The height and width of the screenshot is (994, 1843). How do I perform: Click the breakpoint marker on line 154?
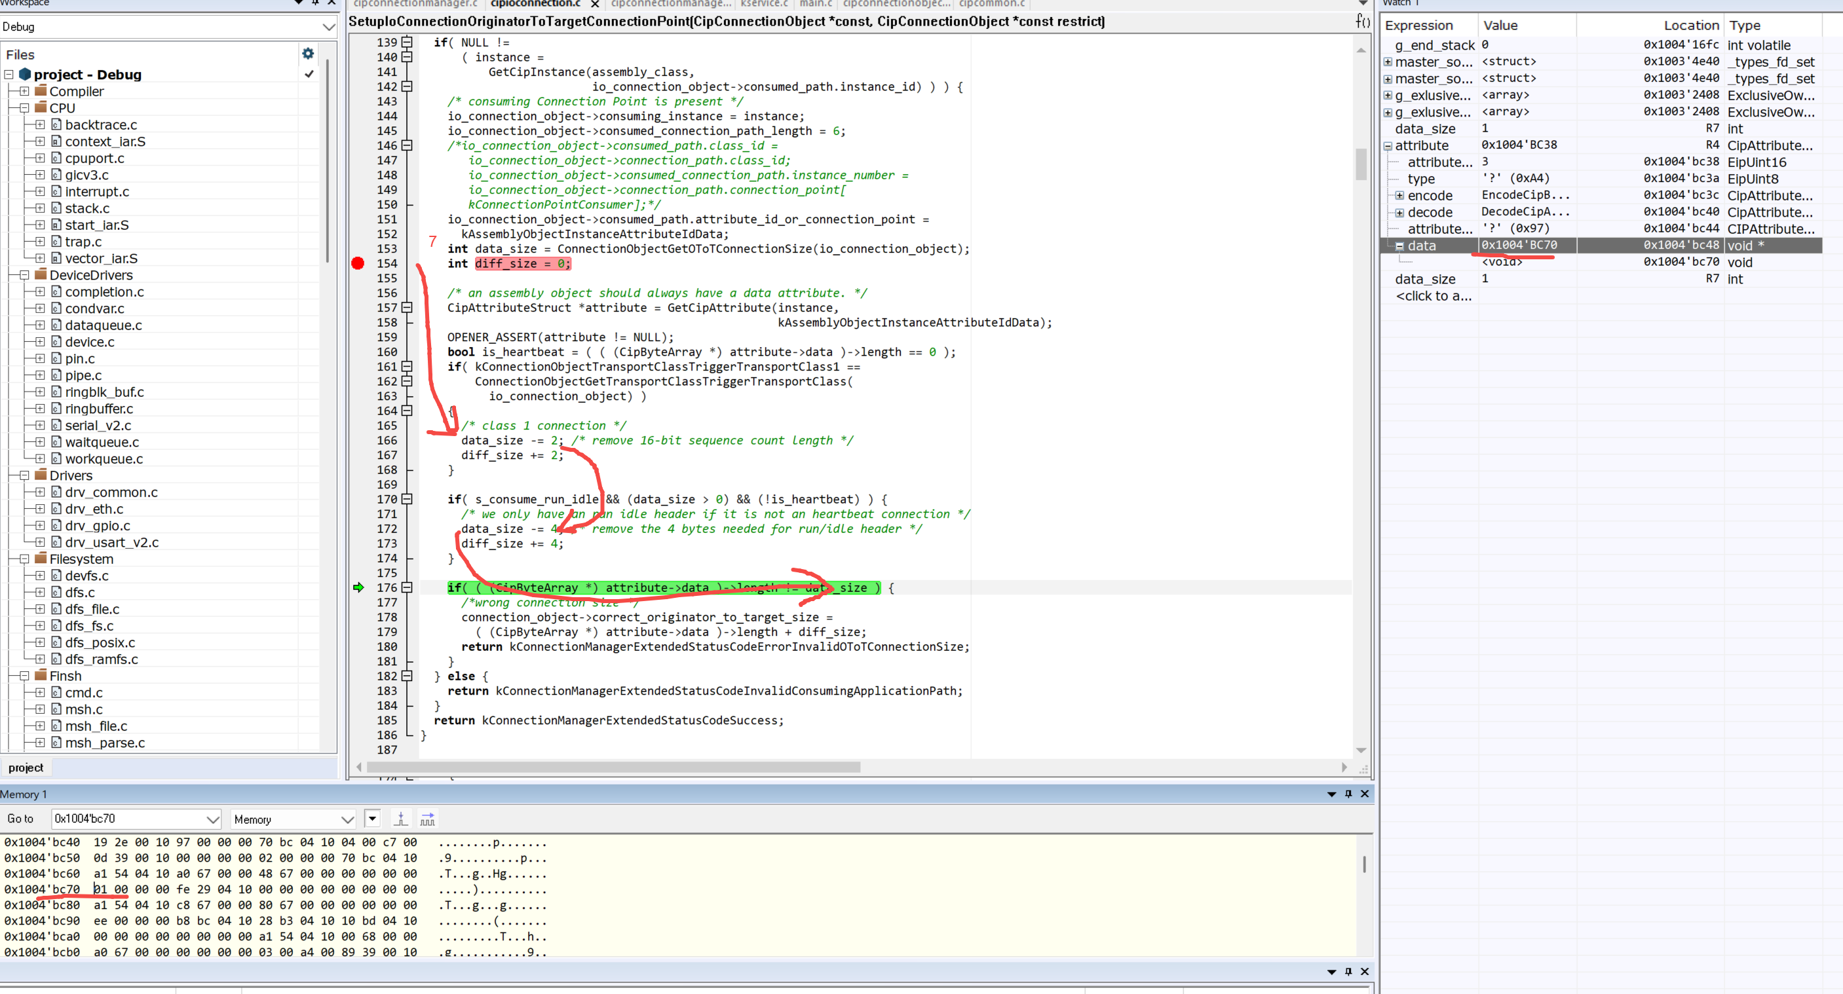click(358, 263)
